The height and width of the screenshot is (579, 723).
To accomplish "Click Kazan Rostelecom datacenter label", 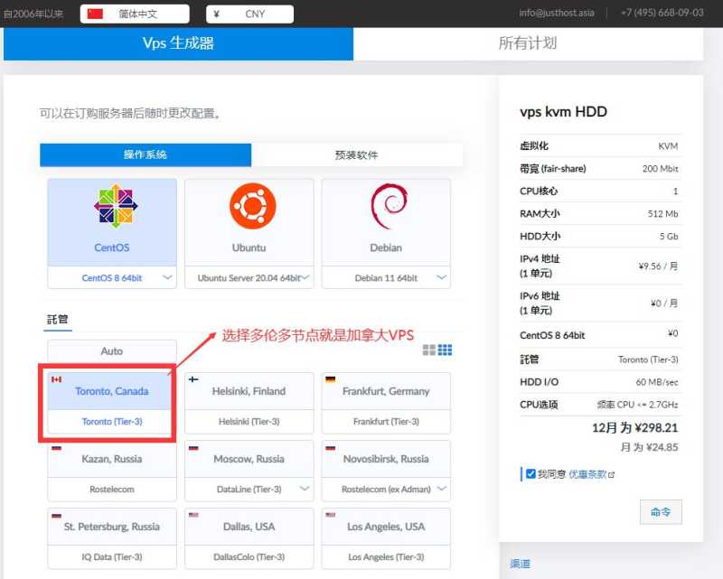I will click(x=112, y=489).
